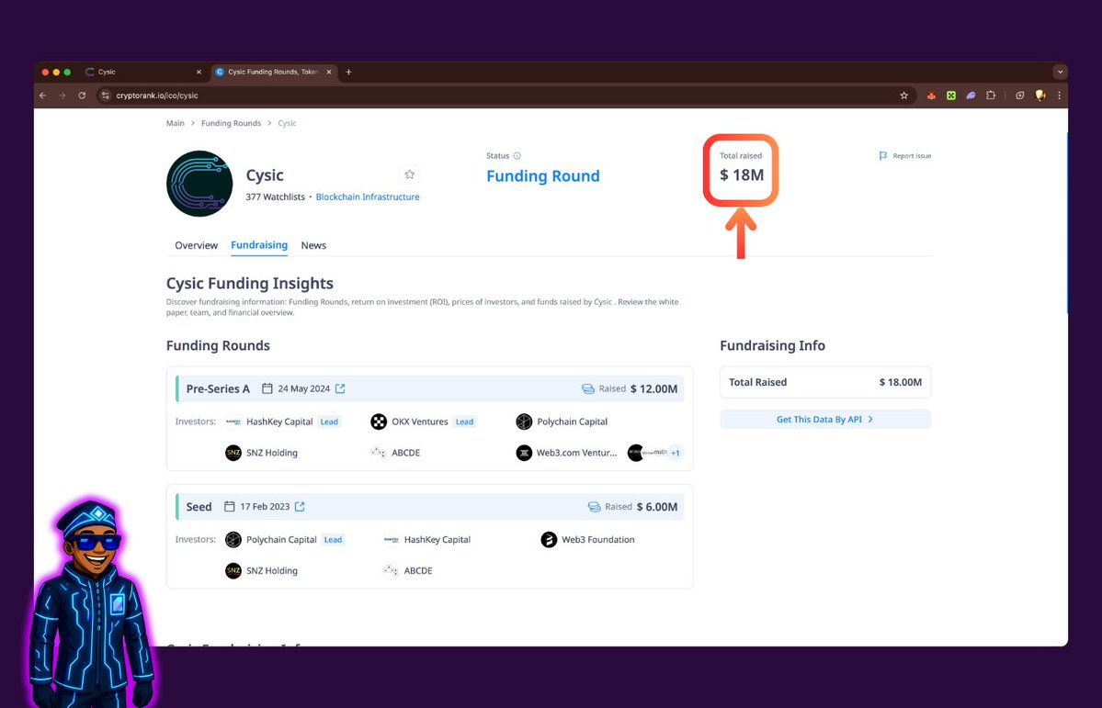The image size is (1102, 708).
Task: Bookmark this page with the star icon
Action: (903, 96)
